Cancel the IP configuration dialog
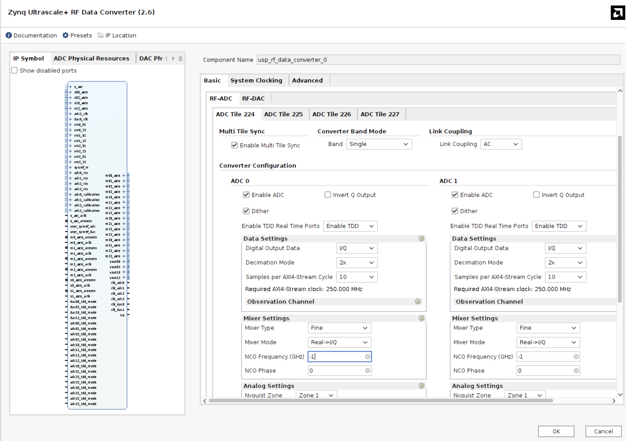 [x=603, y=431]
